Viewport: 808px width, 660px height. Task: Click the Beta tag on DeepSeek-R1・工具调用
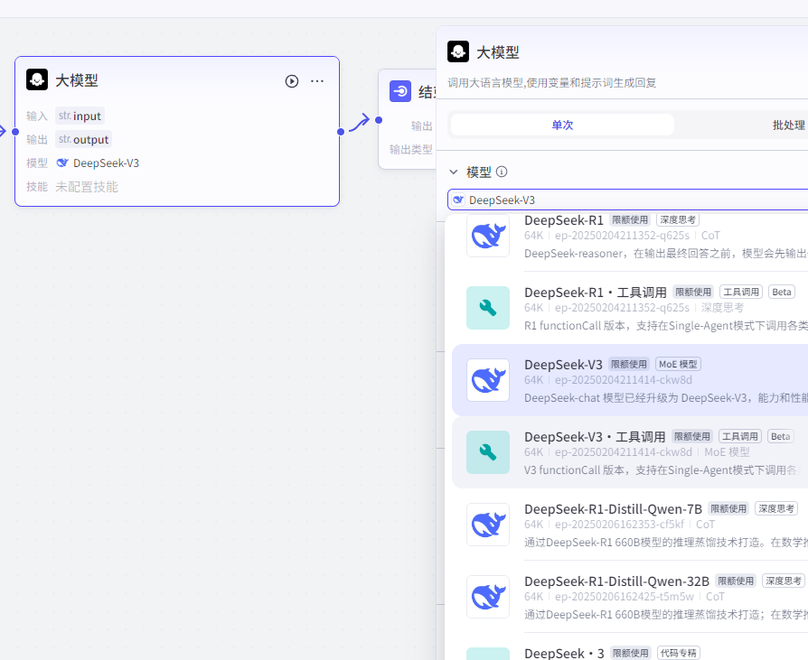click(781, 292)
